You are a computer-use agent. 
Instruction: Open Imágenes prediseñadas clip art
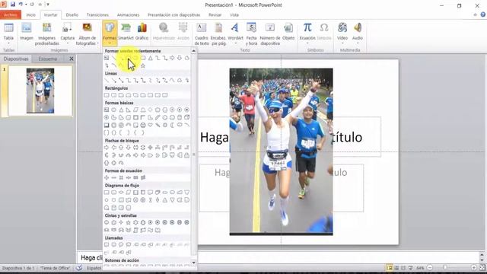point(47,34)
